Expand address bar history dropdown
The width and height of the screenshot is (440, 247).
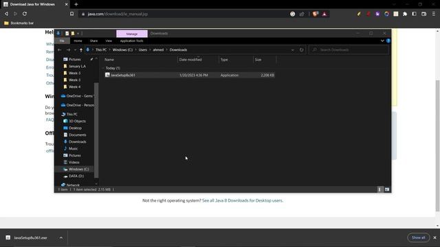pos(293,50)
